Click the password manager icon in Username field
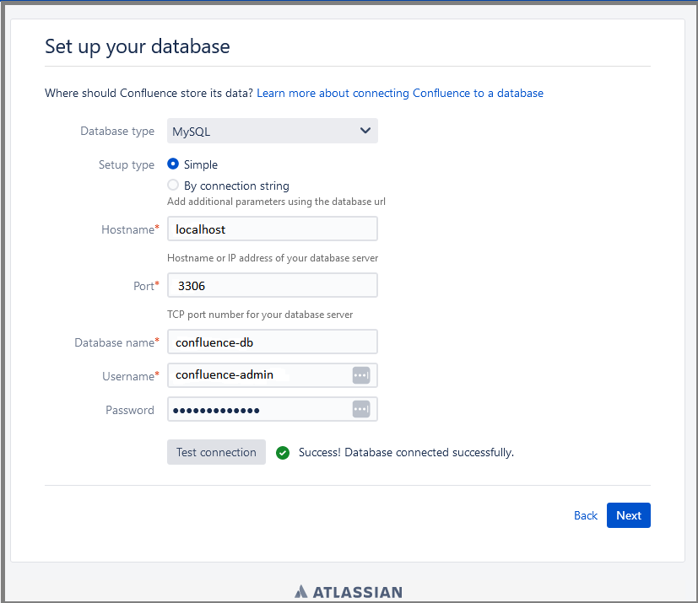 (x=361, y=375)
